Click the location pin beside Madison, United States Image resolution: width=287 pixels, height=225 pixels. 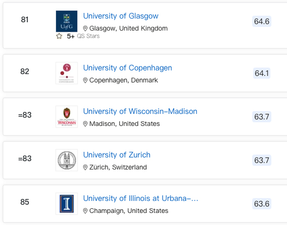coord(85,124)
